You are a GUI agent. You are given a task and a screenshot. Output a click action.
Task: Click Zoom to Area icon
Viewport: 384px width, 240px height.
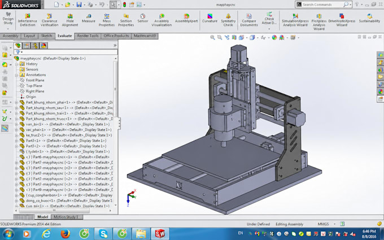coord(220,37)
